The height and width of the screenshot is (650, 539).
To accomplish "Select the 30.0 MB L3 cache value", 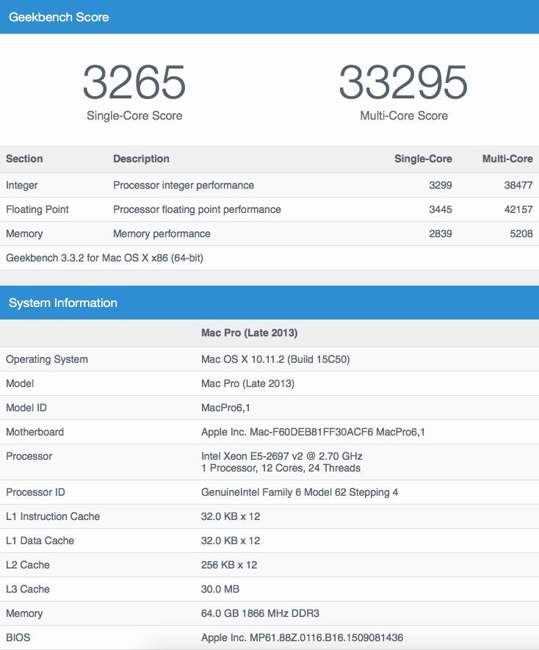I will (220, 589).
